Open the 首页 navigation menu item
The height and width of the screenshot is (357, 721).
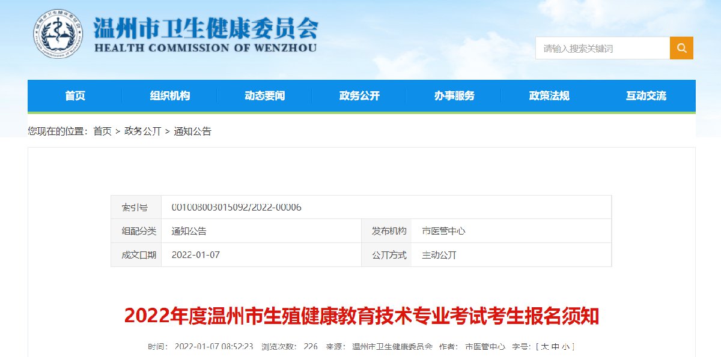[75, 96]
